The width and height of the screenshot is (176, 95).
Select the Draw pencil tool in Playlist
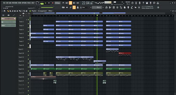coord(8,11)
